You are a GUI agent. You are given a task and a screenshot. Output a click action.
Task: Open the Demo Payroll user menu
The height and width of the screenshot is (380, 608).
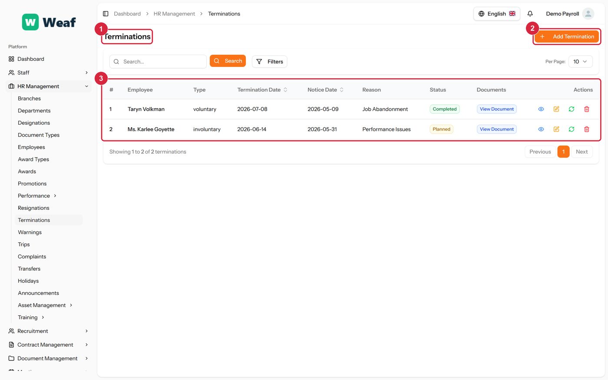click(x=570, y=14)
